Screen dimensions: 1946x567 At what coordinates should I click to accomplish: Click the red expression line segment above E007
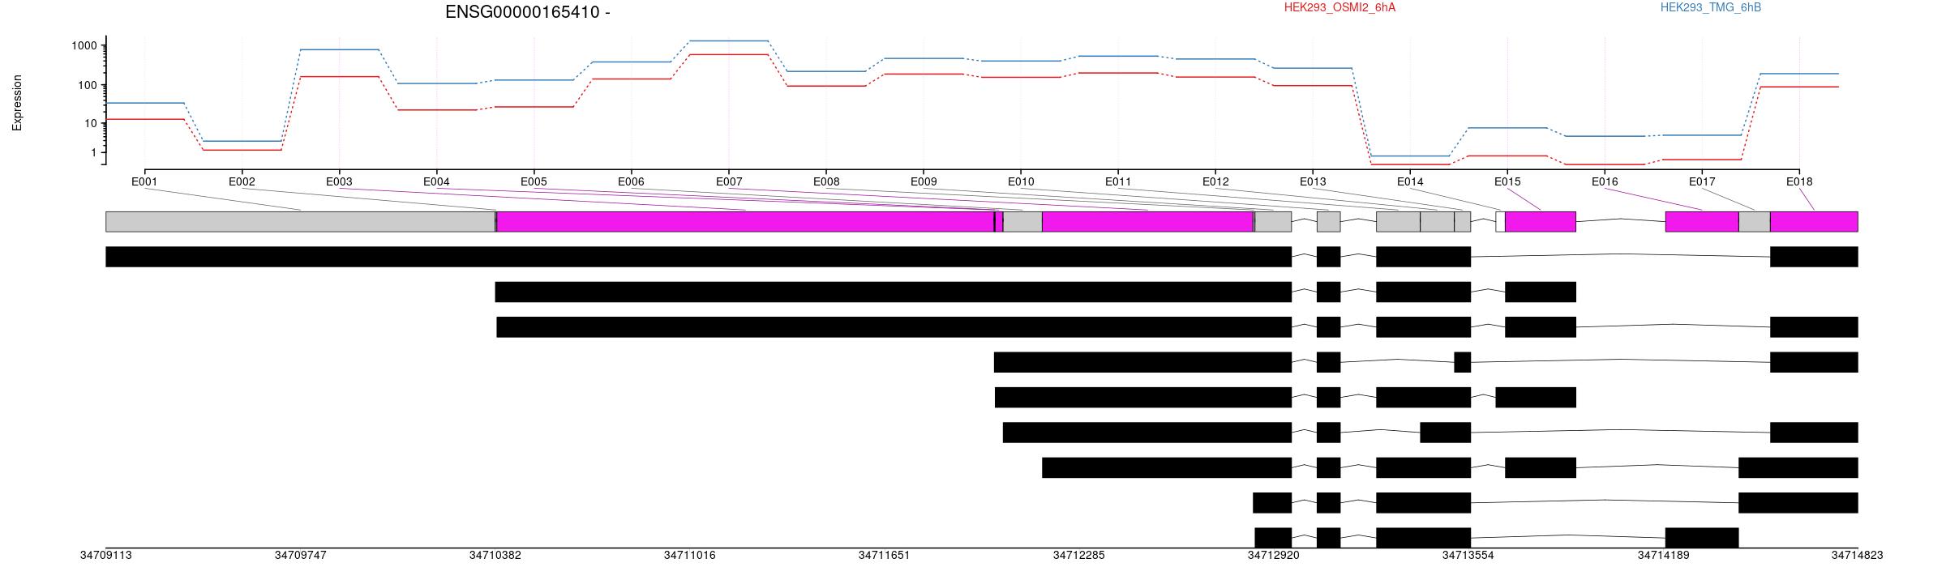(x=729, y=54)
